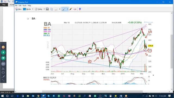This screenshot has width=174, height=98.
Task: Open the Edit menu
Action: coord(20,5)
